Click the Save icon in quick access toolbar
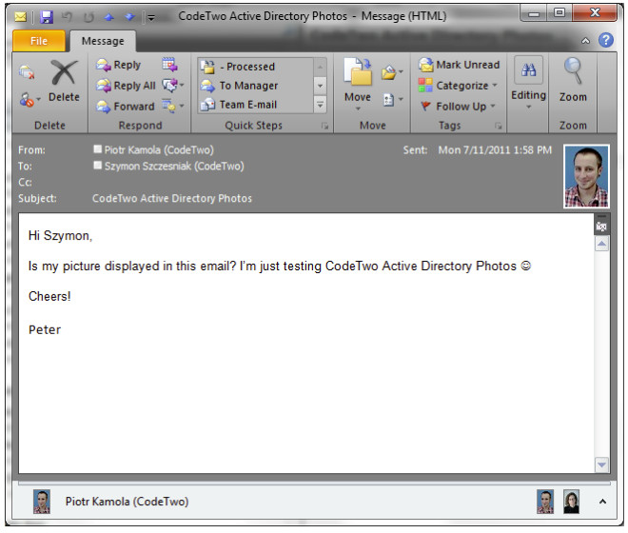 tap(47, 17)
